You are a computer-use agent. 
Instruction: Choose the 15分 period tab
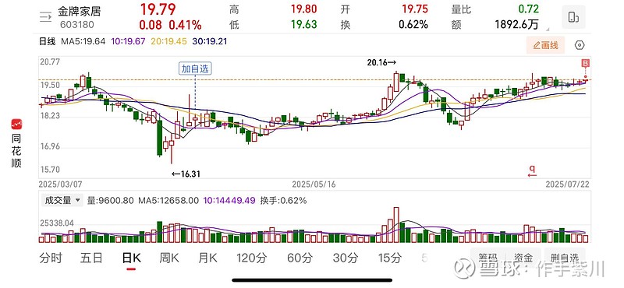click(389, 258)
